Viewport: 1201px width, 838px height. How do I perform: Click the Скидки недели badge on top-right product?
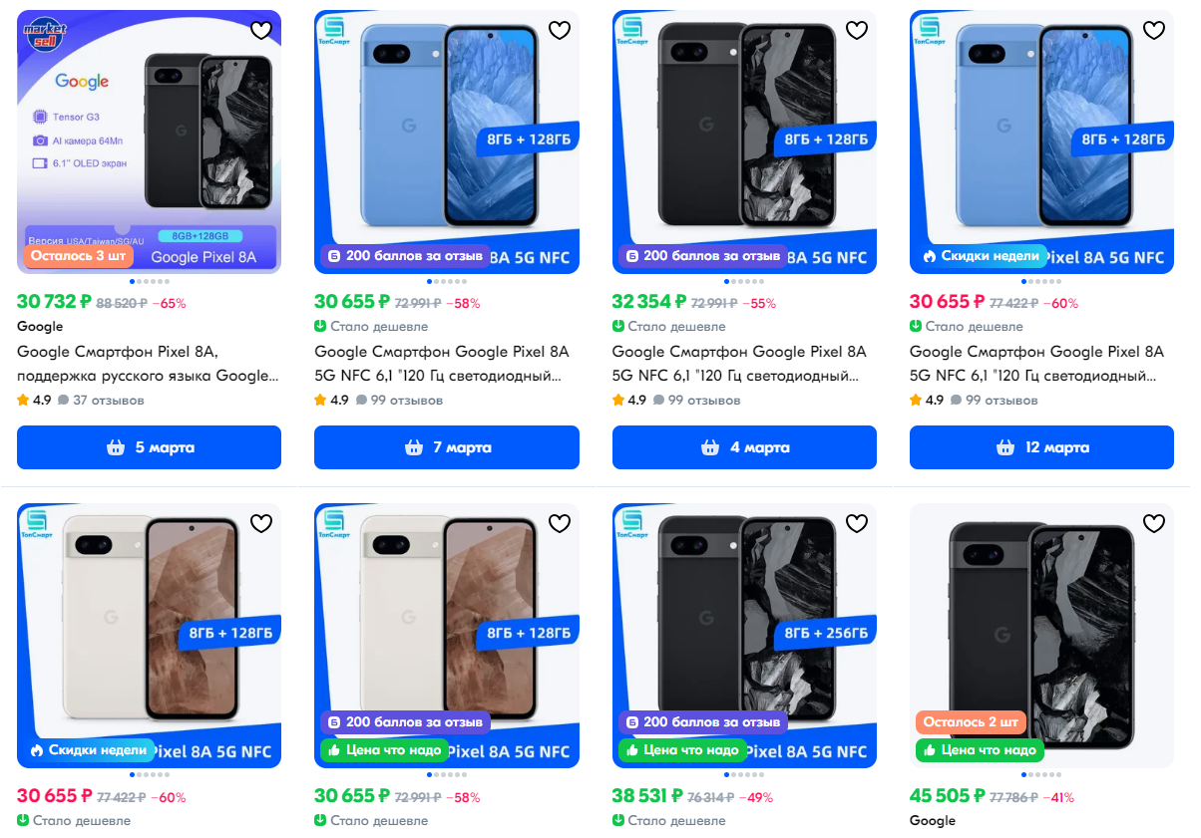(982, 256)
